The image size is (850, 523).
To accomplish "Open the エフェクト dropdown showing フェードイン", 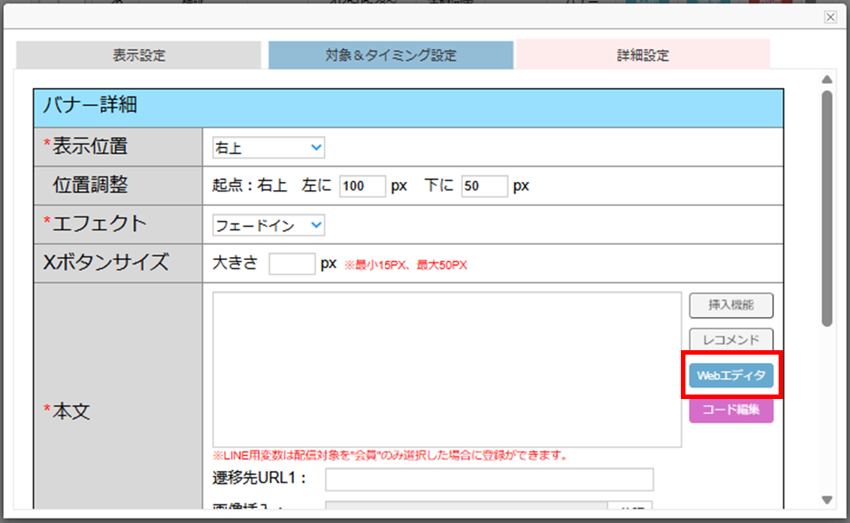I will tap(268, 225).
